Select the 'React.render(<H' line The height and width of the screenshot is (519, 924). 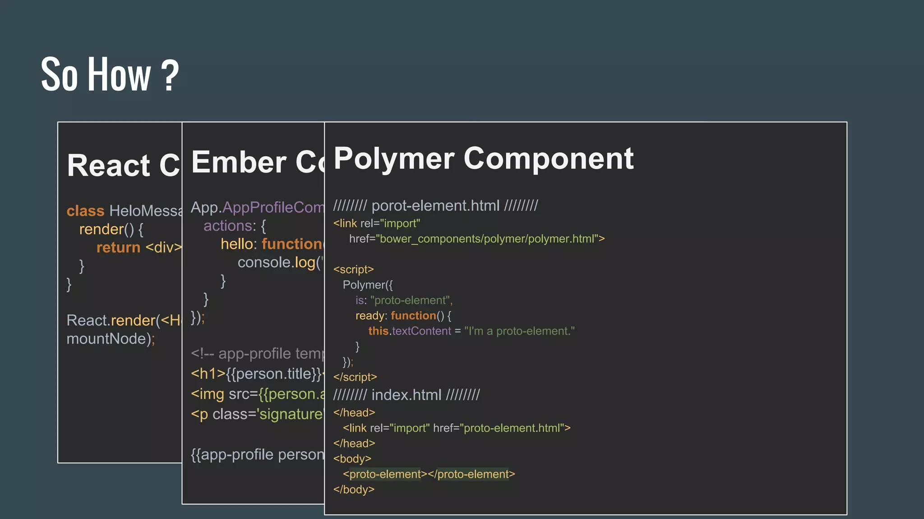[124, 321]
